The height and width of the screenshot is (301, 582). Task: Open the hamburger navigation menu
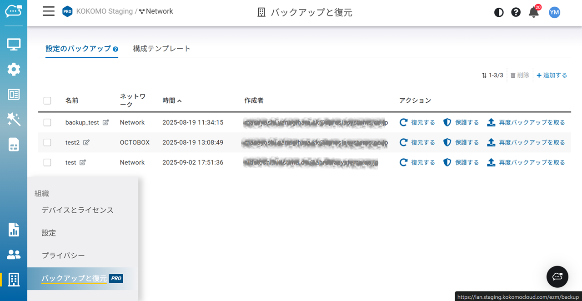tap(49, 11)
